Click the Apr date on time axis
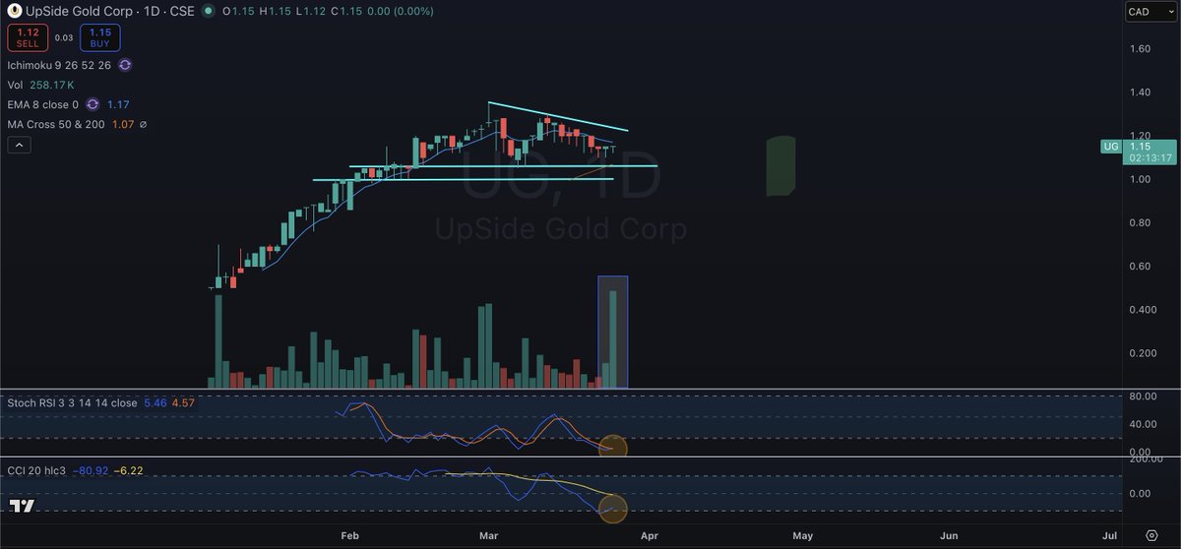 [650, 536]
